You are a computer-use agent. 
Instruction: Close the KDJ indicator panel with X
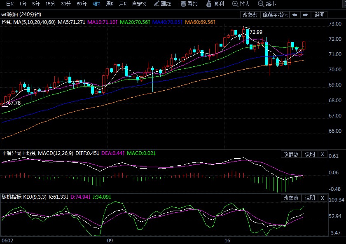tap(323, 198)
